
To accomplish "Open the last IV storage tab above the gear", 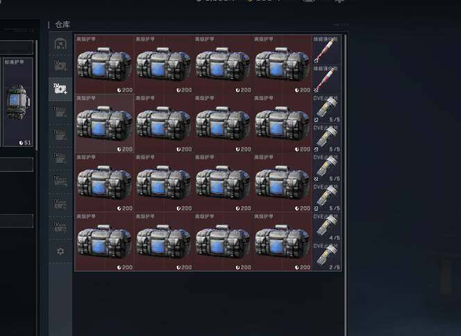I will tap(60, 228).
